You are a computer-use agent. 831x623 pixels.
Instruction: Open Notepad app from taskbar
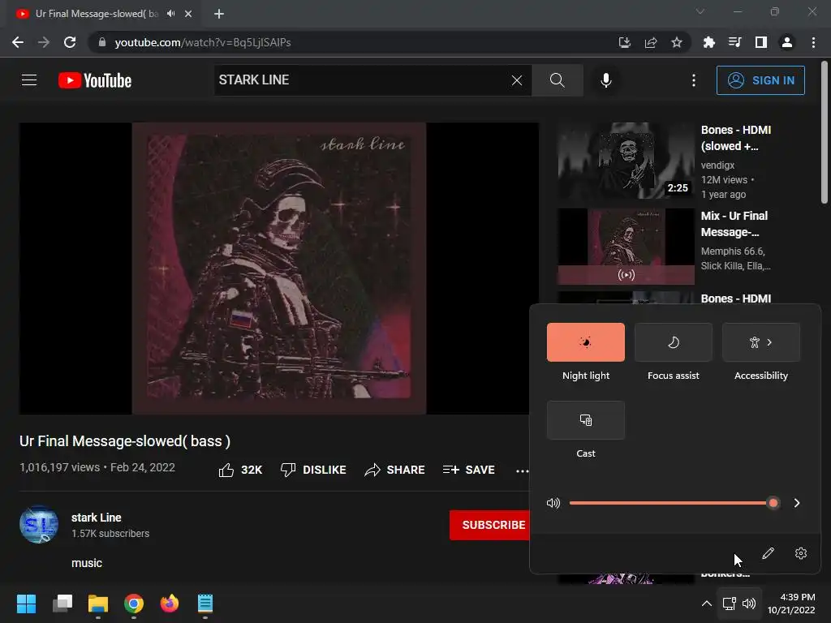coord(205,604)
